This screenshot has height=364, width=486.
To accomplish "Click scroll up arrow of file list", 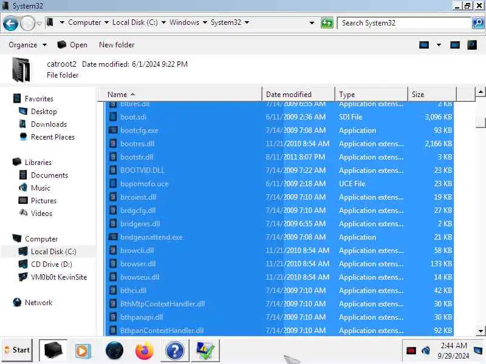I will (481, 92).
